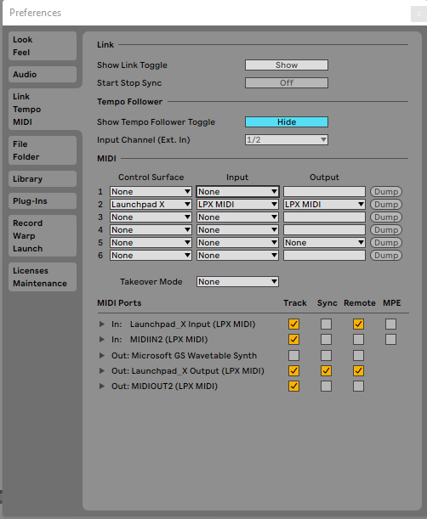Open the Input dropdown in row 1
Image resolution: width=427 pixels, height=519 pixels.
237,192
